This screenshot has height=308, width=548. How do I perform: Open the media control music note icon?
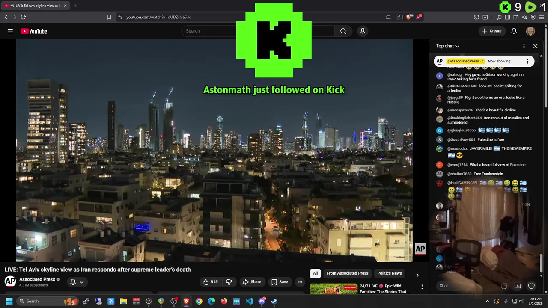point(499,17)
